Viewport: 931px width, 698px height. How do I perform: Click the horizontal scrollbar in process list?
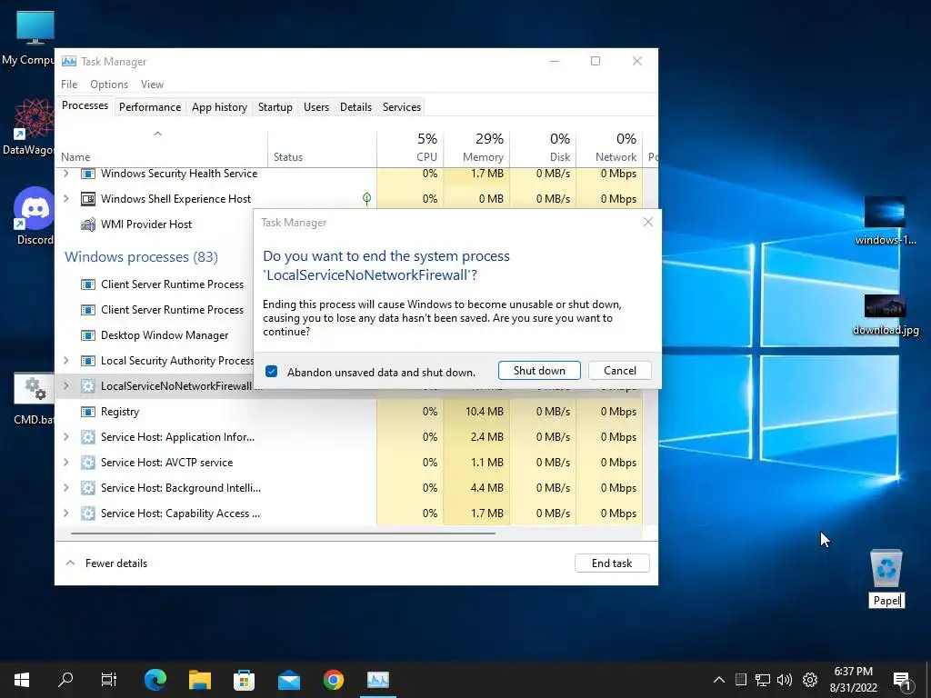(x=283, y=533)
